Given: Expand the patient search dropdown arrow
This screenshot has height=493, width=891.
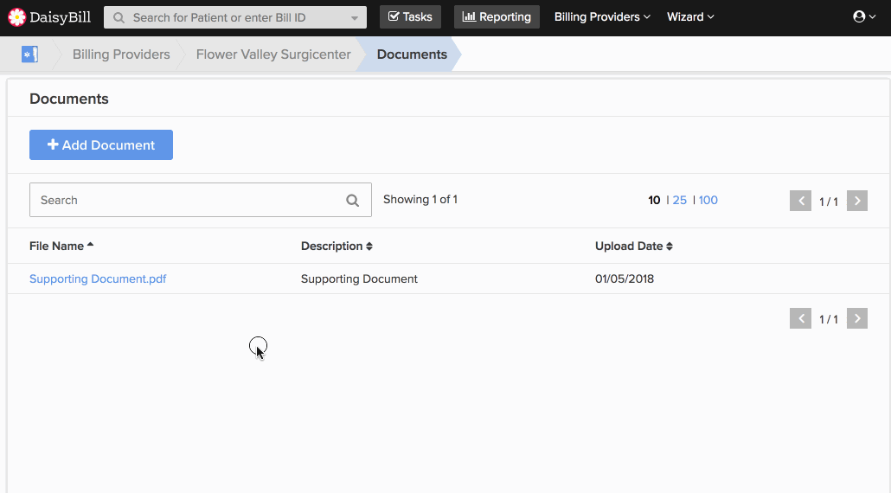Looking at the screenshot, I should pos(355,17).
